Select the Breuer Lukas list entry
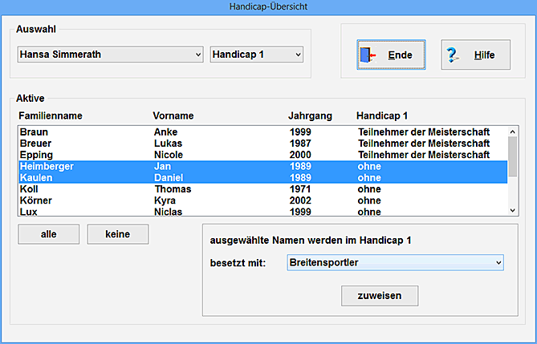The height and width of the screenshot is (344, 537). [x=262, y=143]
